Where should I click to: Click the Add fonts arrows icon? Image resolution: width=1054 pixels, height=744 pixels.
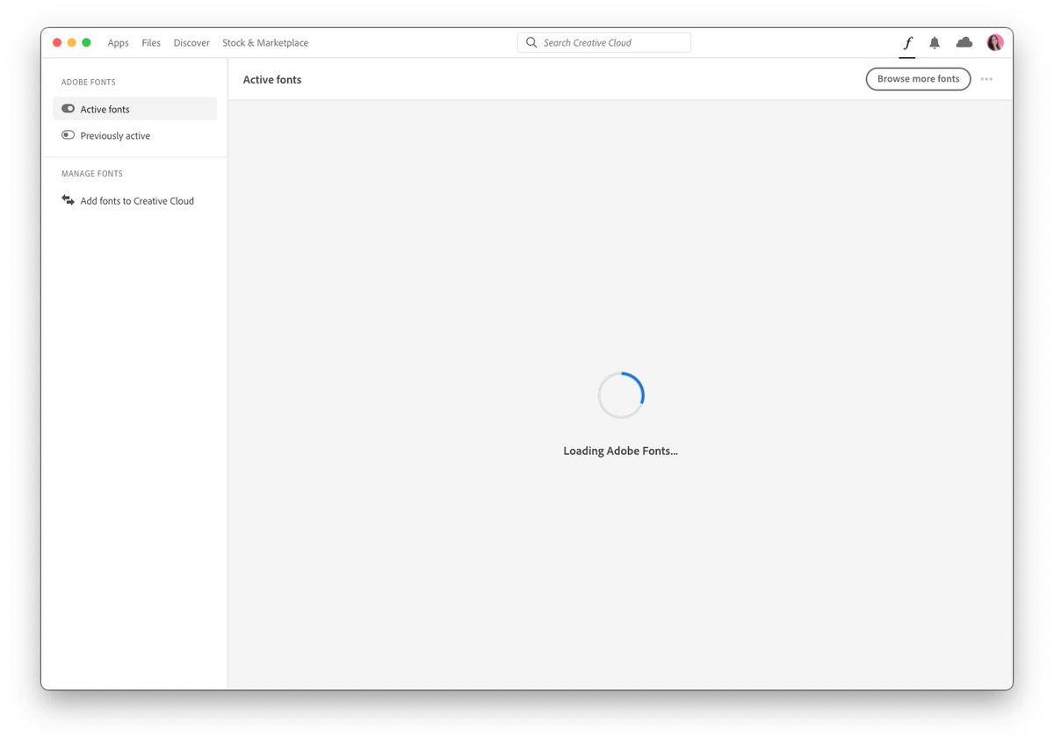[68, 200]
